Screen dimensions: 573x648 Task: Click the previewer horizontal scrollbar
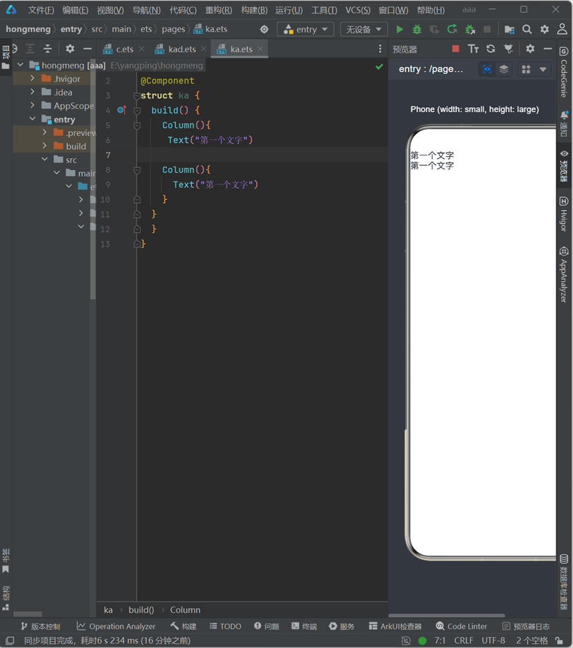pos(447,616)
